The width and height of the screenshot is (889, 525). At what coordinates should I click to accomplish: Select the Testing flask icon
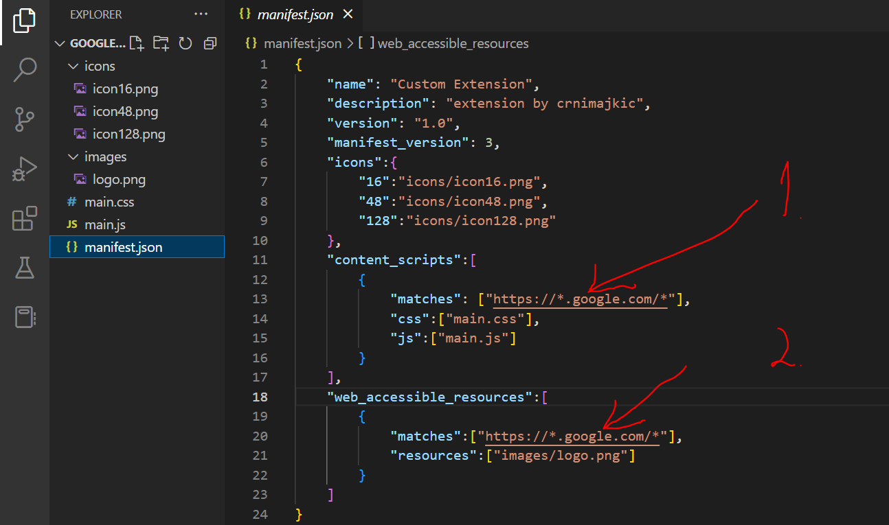(x=25, y=268)
